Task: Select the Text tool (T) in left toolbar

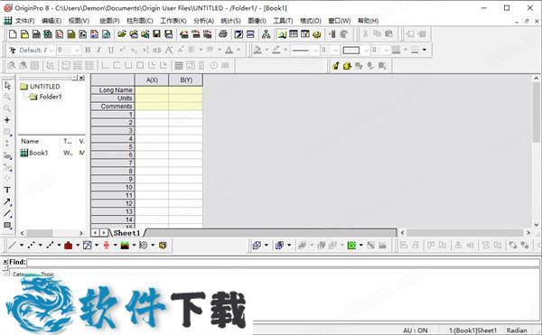Action: (7, 190)
